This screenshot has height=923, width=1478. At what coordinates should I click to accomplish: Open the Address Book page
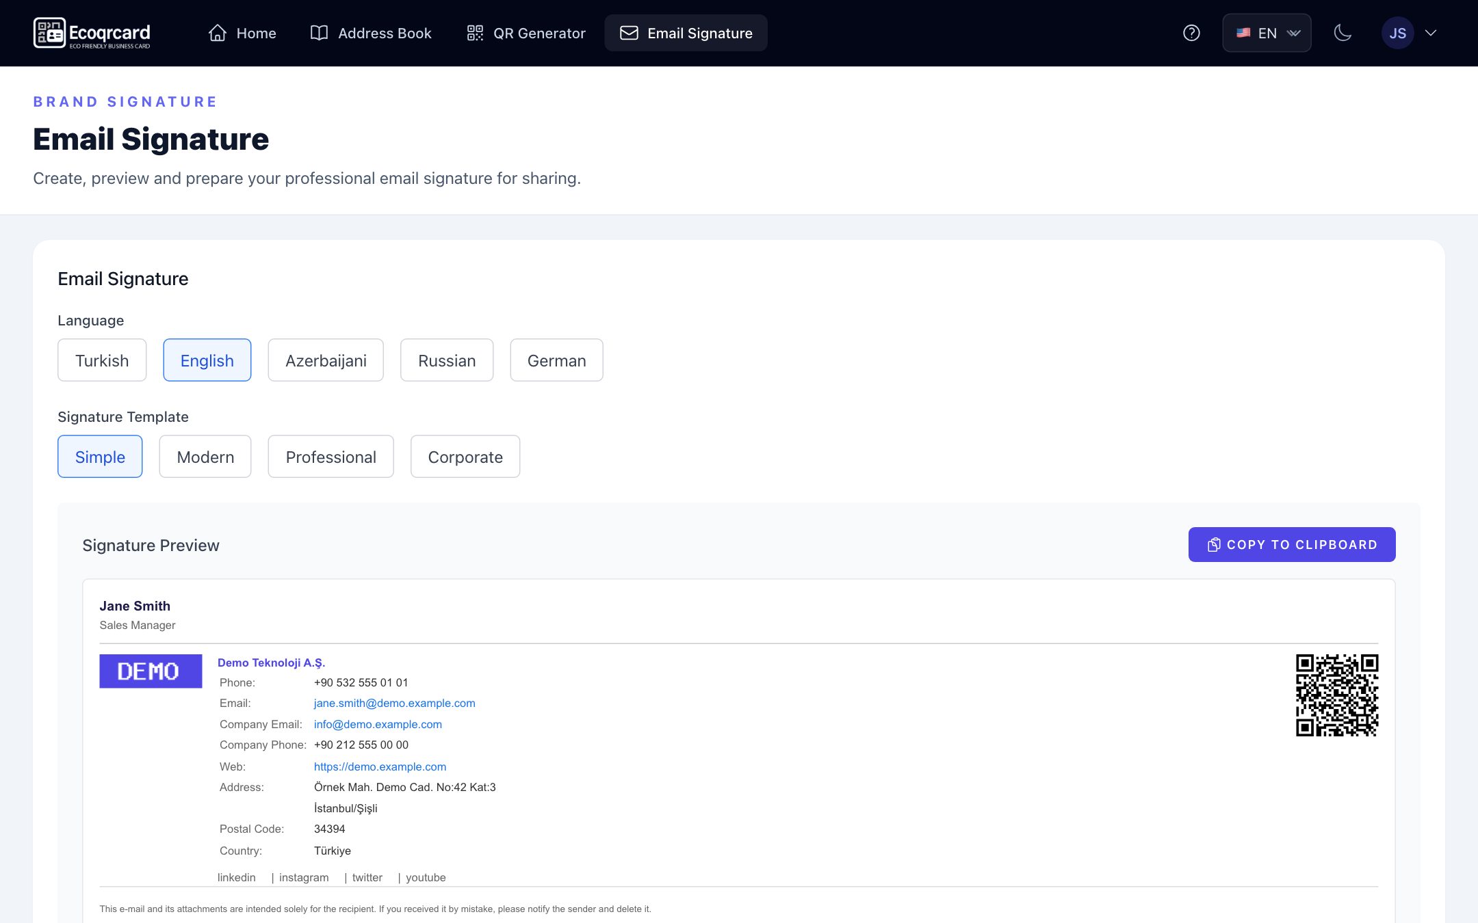pos(370,33)
